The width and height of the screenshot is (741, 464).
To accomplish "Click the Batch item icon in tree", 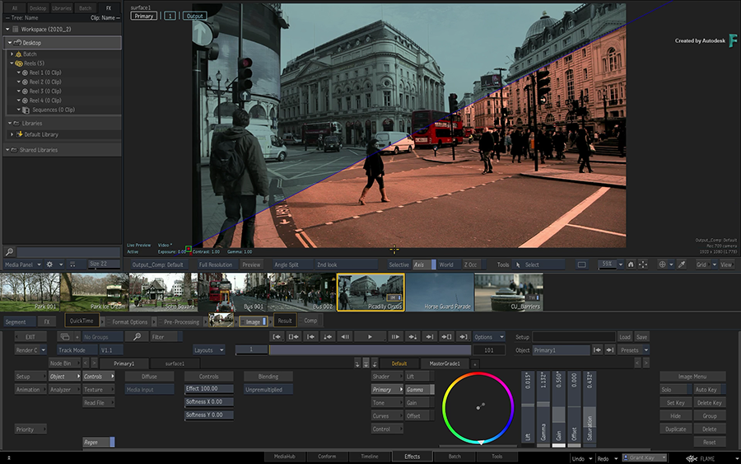I will point(18,54).
